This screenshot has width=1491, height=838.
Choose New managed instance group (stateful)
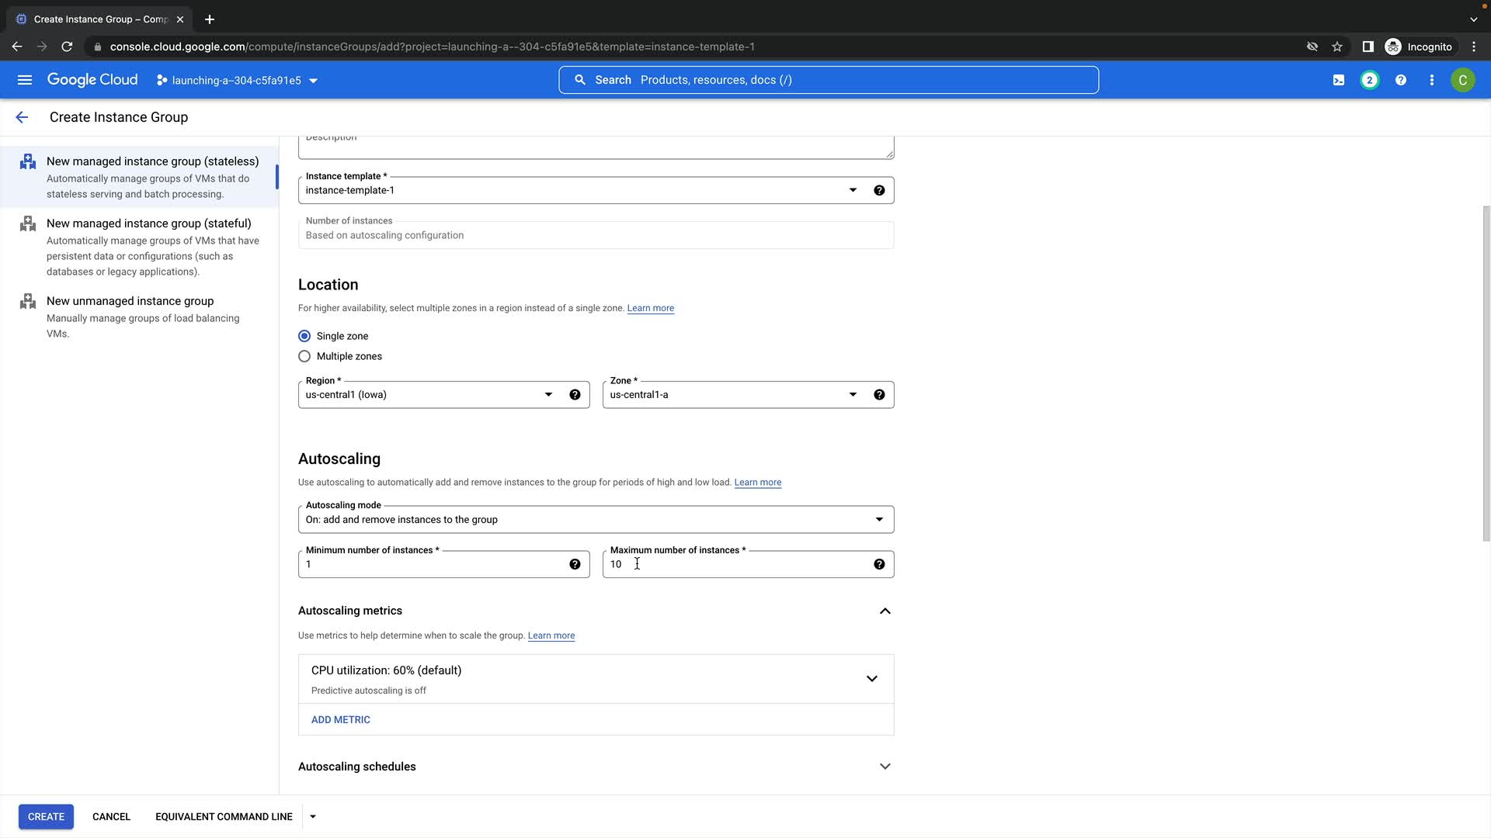[x=148, y=223]
